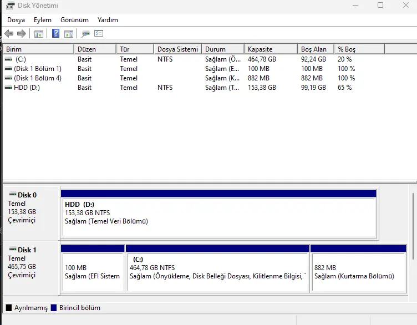Click the Sağlam (T... status cell

click(x=222, y=88)
